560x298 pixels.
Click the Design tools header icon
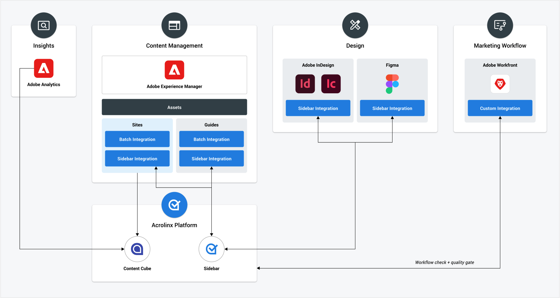coord(355,26)
